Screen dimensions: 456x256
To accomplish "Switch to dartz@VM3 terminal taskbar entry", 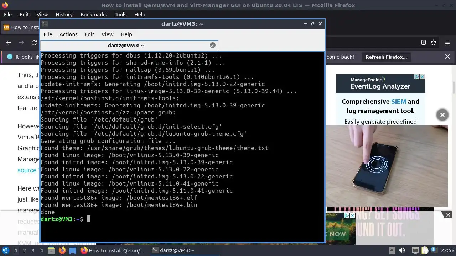I will click(185, 250).
